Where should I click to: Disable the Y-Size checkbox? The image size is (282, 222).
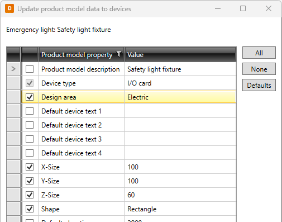(x=30, y=181)
